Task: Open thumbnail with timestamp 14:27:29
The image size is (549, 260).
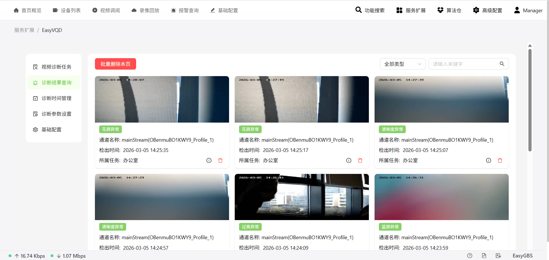Action: (x=162, y=197)
